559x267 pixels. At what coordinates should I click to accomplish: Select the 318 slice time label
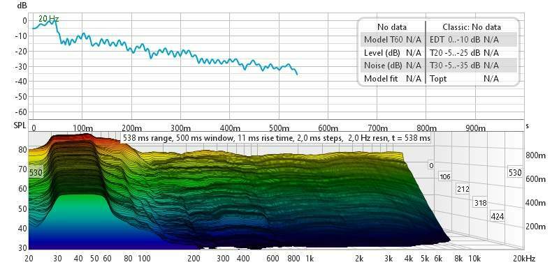tap(480, 203)
